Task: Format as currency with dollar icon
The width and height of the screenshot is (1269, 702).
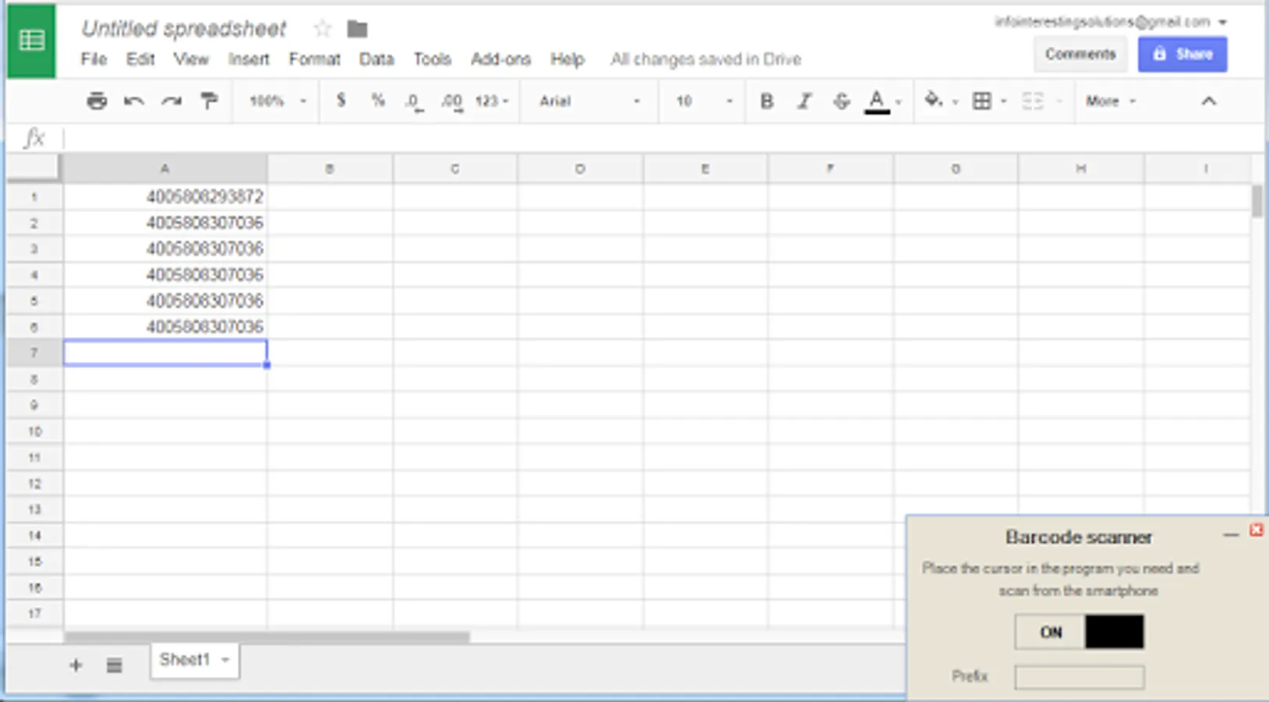Action: pyautogui.click(x=341, y=101)
